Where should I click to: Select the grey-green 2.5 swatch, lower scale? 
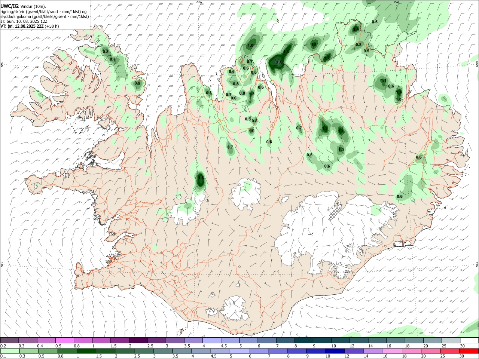point(143,351)
